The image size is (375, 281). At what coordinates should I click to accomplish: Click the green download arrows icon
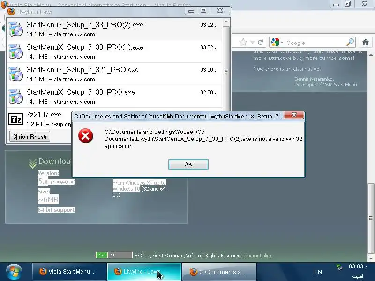pos(32,163)
